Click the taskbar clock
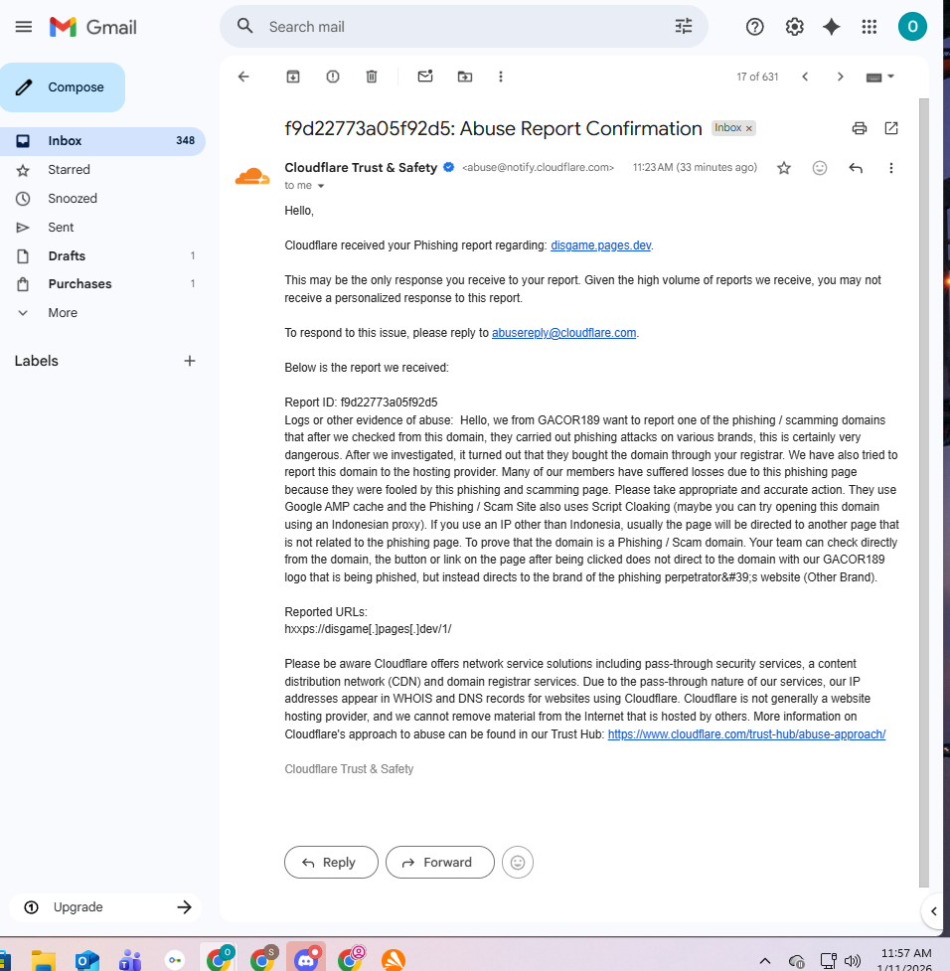Screen dimensions: 950x971 click(x=905, y=959)
